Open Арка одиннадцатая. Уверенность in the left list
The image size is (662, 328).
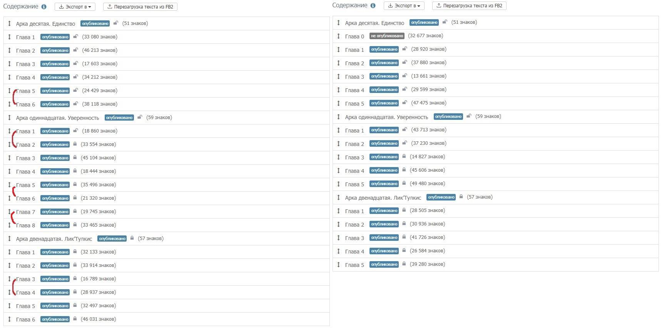tap(57, 118)
